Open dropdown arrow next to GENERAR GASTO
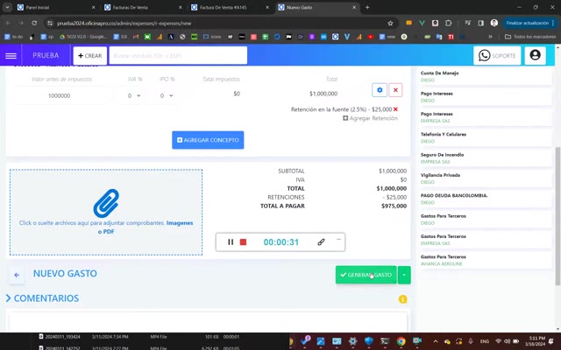 pyautogui.click(x=404, y=275)
